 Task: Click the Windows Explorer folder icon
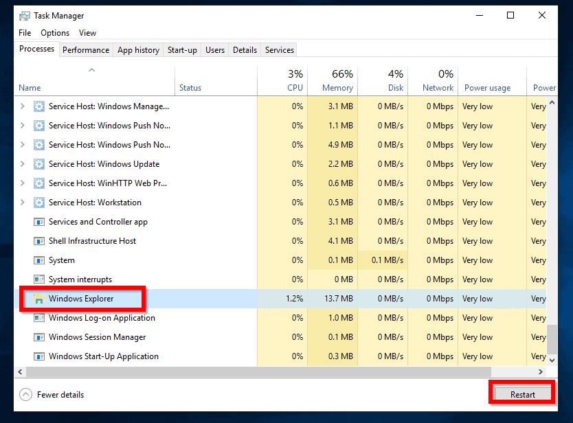(x=39, y=299)
